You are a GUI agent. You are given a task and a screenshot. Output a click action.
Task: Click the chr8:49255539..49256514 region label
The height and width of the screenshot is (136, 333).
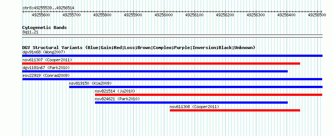click(48, 8)
